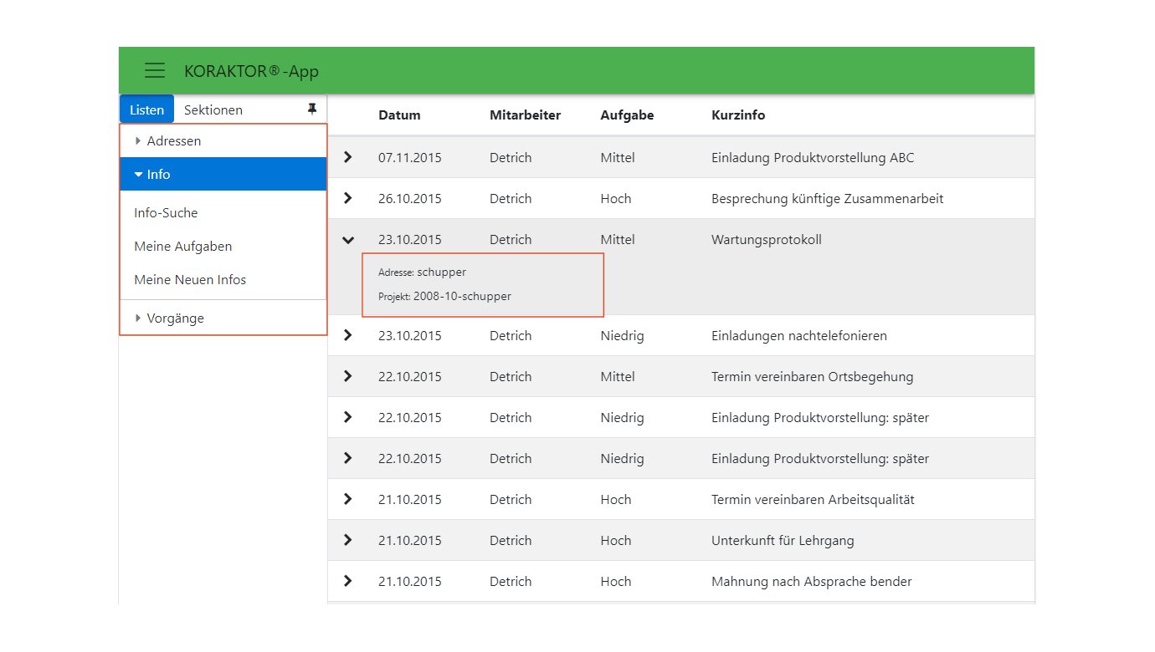Open the hamburger menu icon
The image size is (1155, 652).
tap(155, 70)
